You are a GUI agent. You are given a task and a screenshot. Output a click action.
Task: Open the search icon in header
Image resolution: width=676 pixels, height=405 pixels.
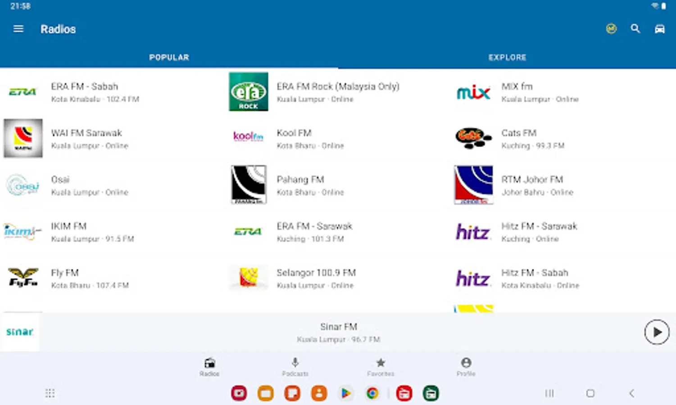pyautogui.click(x=635, y=29)
